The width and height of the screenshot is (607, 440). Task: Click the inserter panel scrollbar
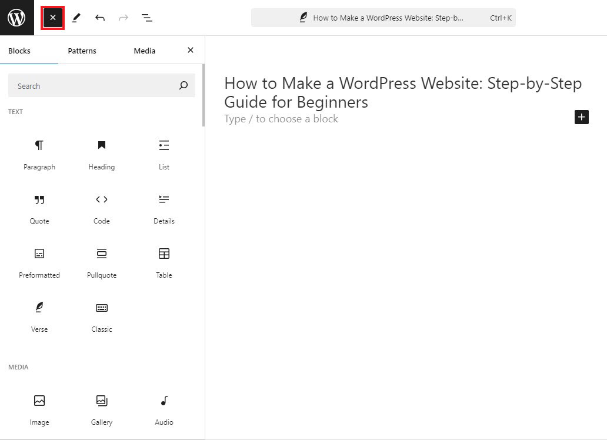click(x=204, y=95)
